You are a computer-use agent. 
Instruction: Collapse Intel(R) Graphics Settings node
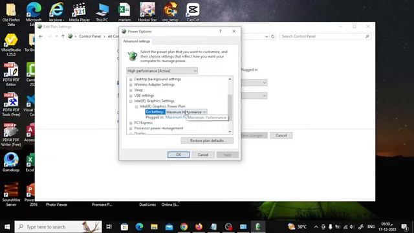coord(131,101)
